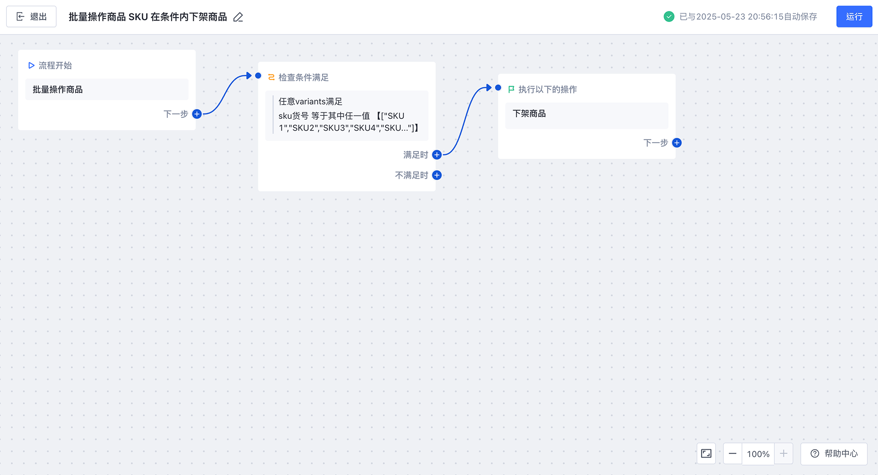The image size is (878, 475).
Task: Click the flag icon of 执行以下的操作
Action: coord(511,89)
